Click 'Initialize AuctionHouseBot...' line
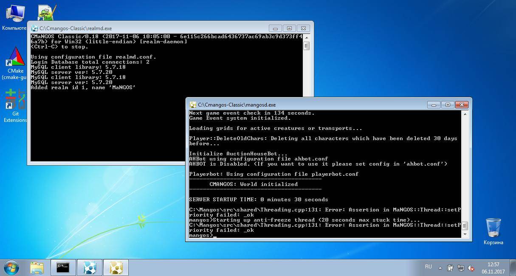This screenshot has width=516, height=276. [x=238, y=154]
